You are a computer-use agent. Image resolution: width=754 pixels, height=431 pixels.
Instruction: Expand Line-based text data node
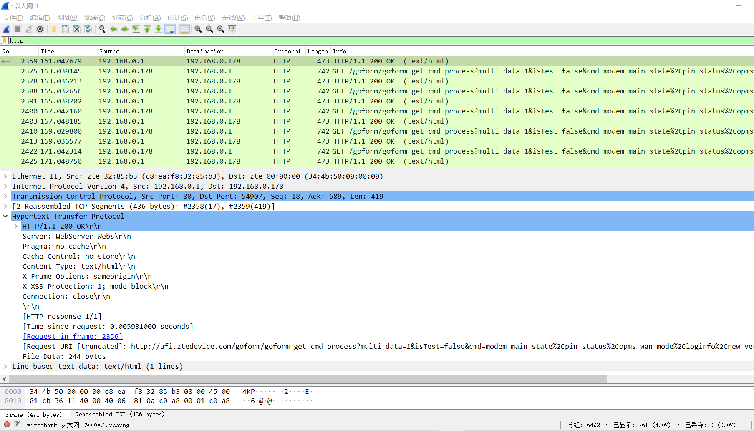[x=5, y=367]
